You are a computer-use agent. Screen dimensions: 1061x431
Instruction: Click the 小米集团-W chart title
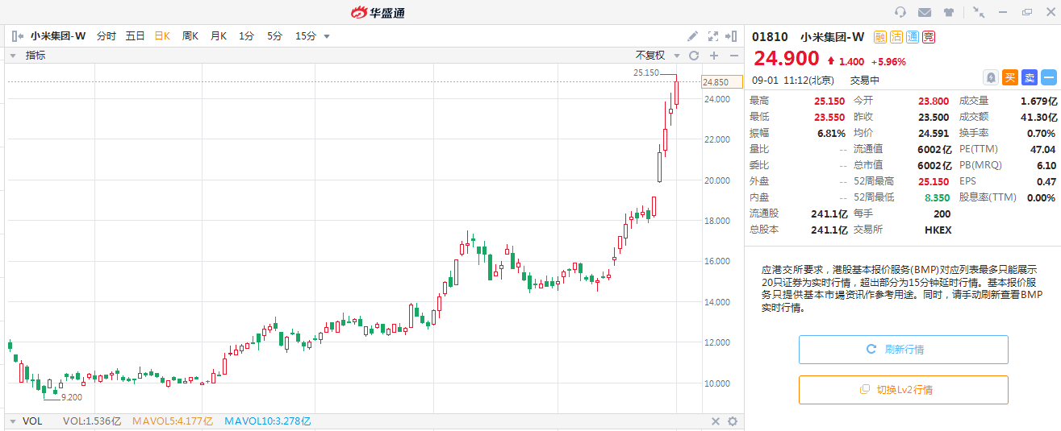coord(58,35)
